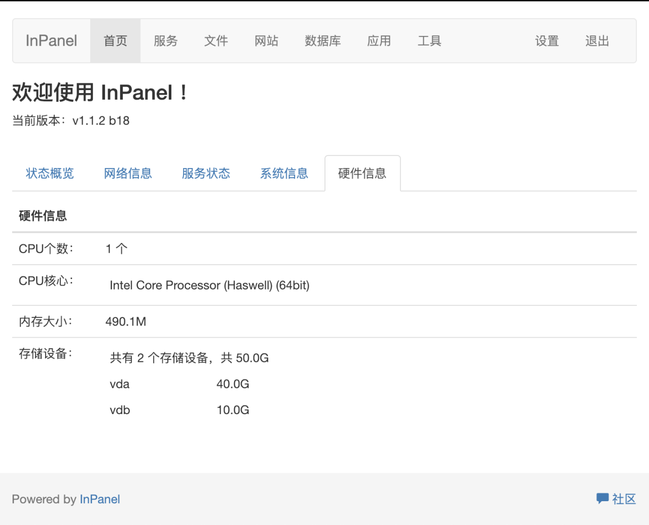The width and height of the screenshot is (649, 525).
Task: Open the 设置 settings page
Action: point(547,41)
